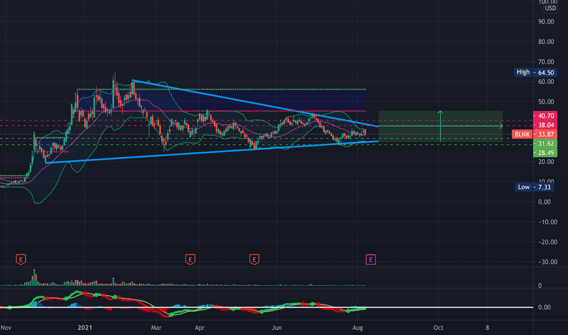Click the 38.04 price level label
The height and width of the screenshot is (335, 568).
(x=545, y=125)
